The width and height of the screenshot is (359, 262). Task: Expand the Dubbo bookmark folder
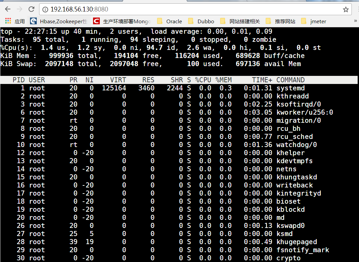tap(201, 21)
